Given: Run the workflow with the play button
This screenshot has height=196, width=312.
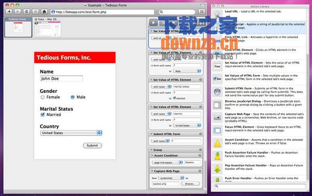Looking at the screenshot, I should tap(153, 23).
